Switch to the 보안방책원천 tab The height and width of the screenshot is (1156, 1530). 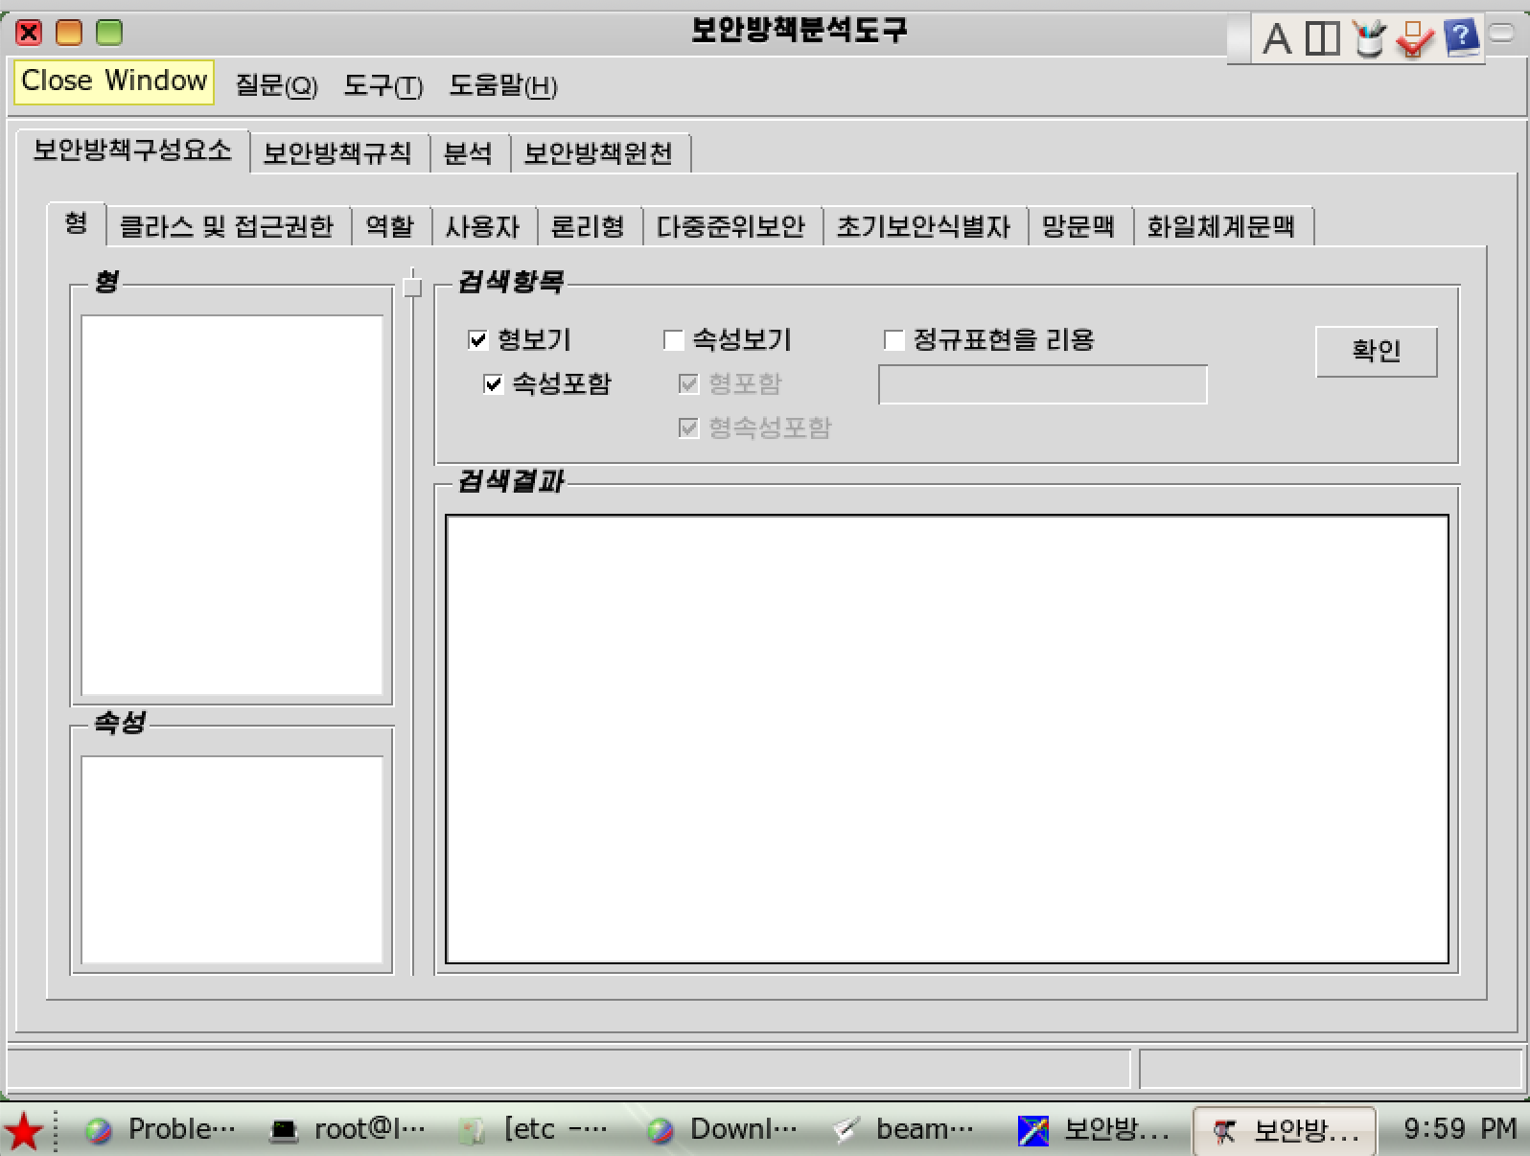[599, 153]
